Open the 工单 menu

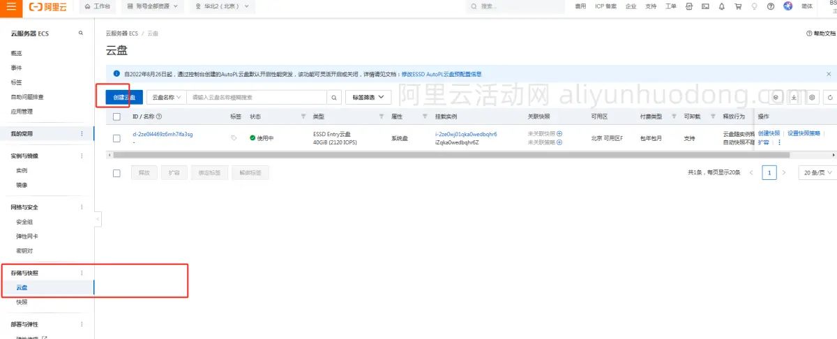coord(670,6)
